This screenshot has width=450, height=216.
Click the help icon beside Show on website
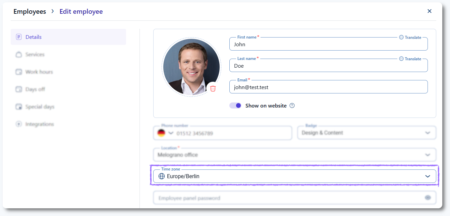click(292, 106)
